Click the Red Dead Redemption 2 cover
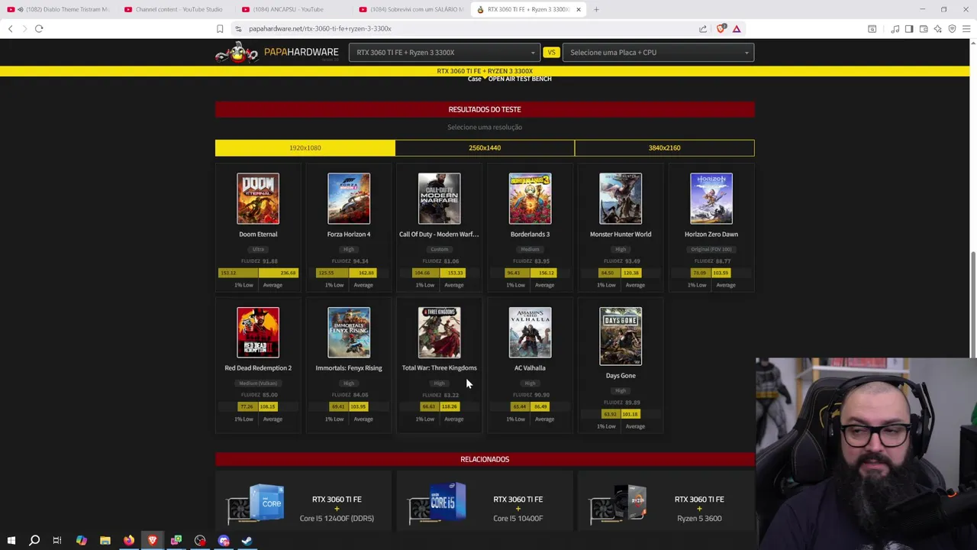The width and height of the screenshot is (977, 550). pyautogui.click(x=258, y=332)
